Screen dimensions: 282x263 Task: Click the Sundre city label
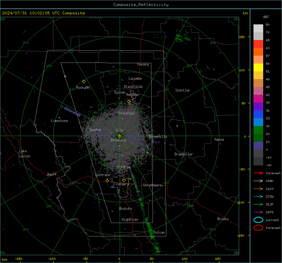tap(95, 129)
